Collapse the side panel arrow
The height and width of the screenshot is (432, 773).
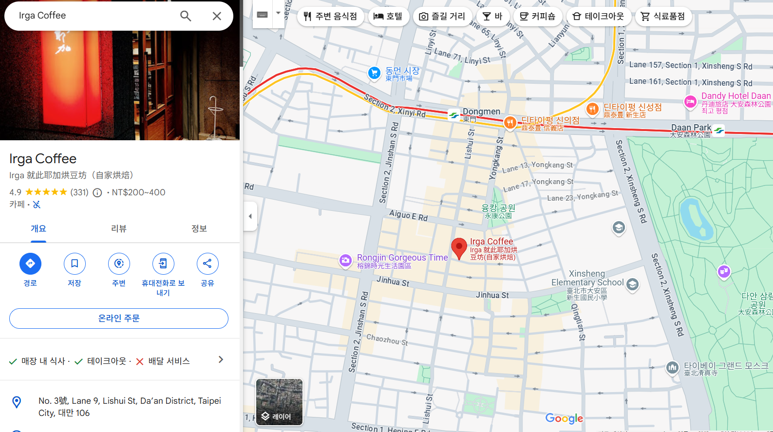(250, 216)
